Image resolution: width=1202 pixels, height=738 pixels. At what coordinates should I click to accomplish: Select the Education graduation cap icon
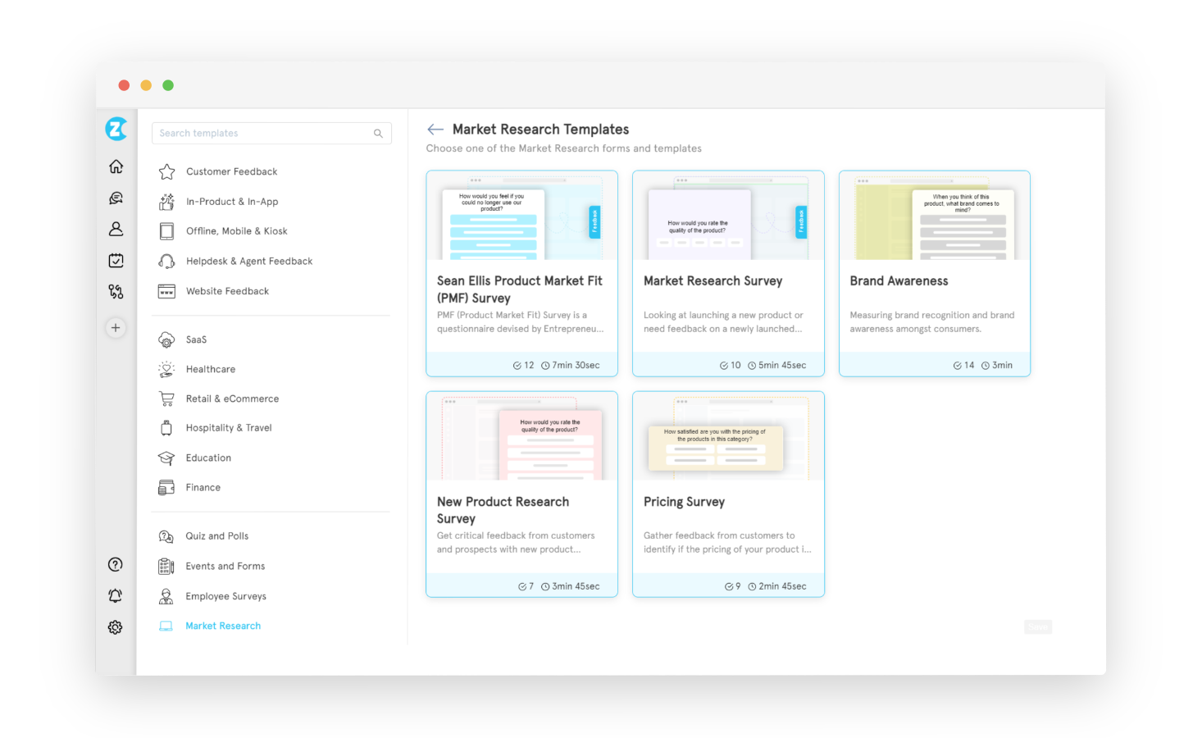click(x=166, y=458)
